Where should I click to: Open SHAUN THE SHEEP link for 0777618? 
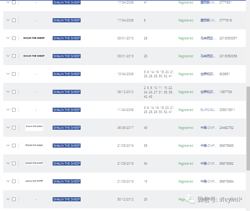click(66, 20)
